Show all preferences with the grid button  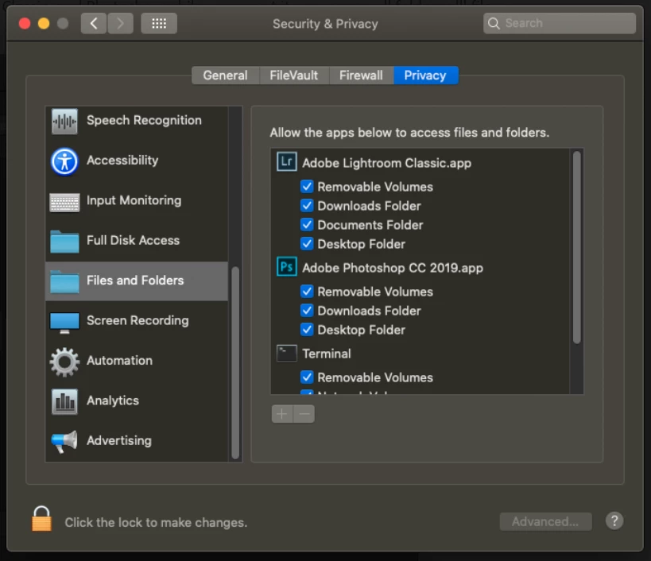159,23
